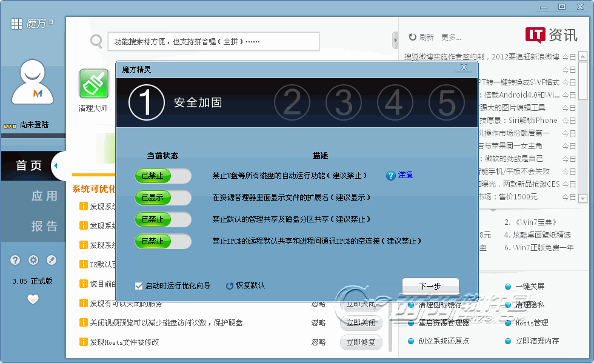Open news 搜狐微博实施作者签约制

point(481,57)
